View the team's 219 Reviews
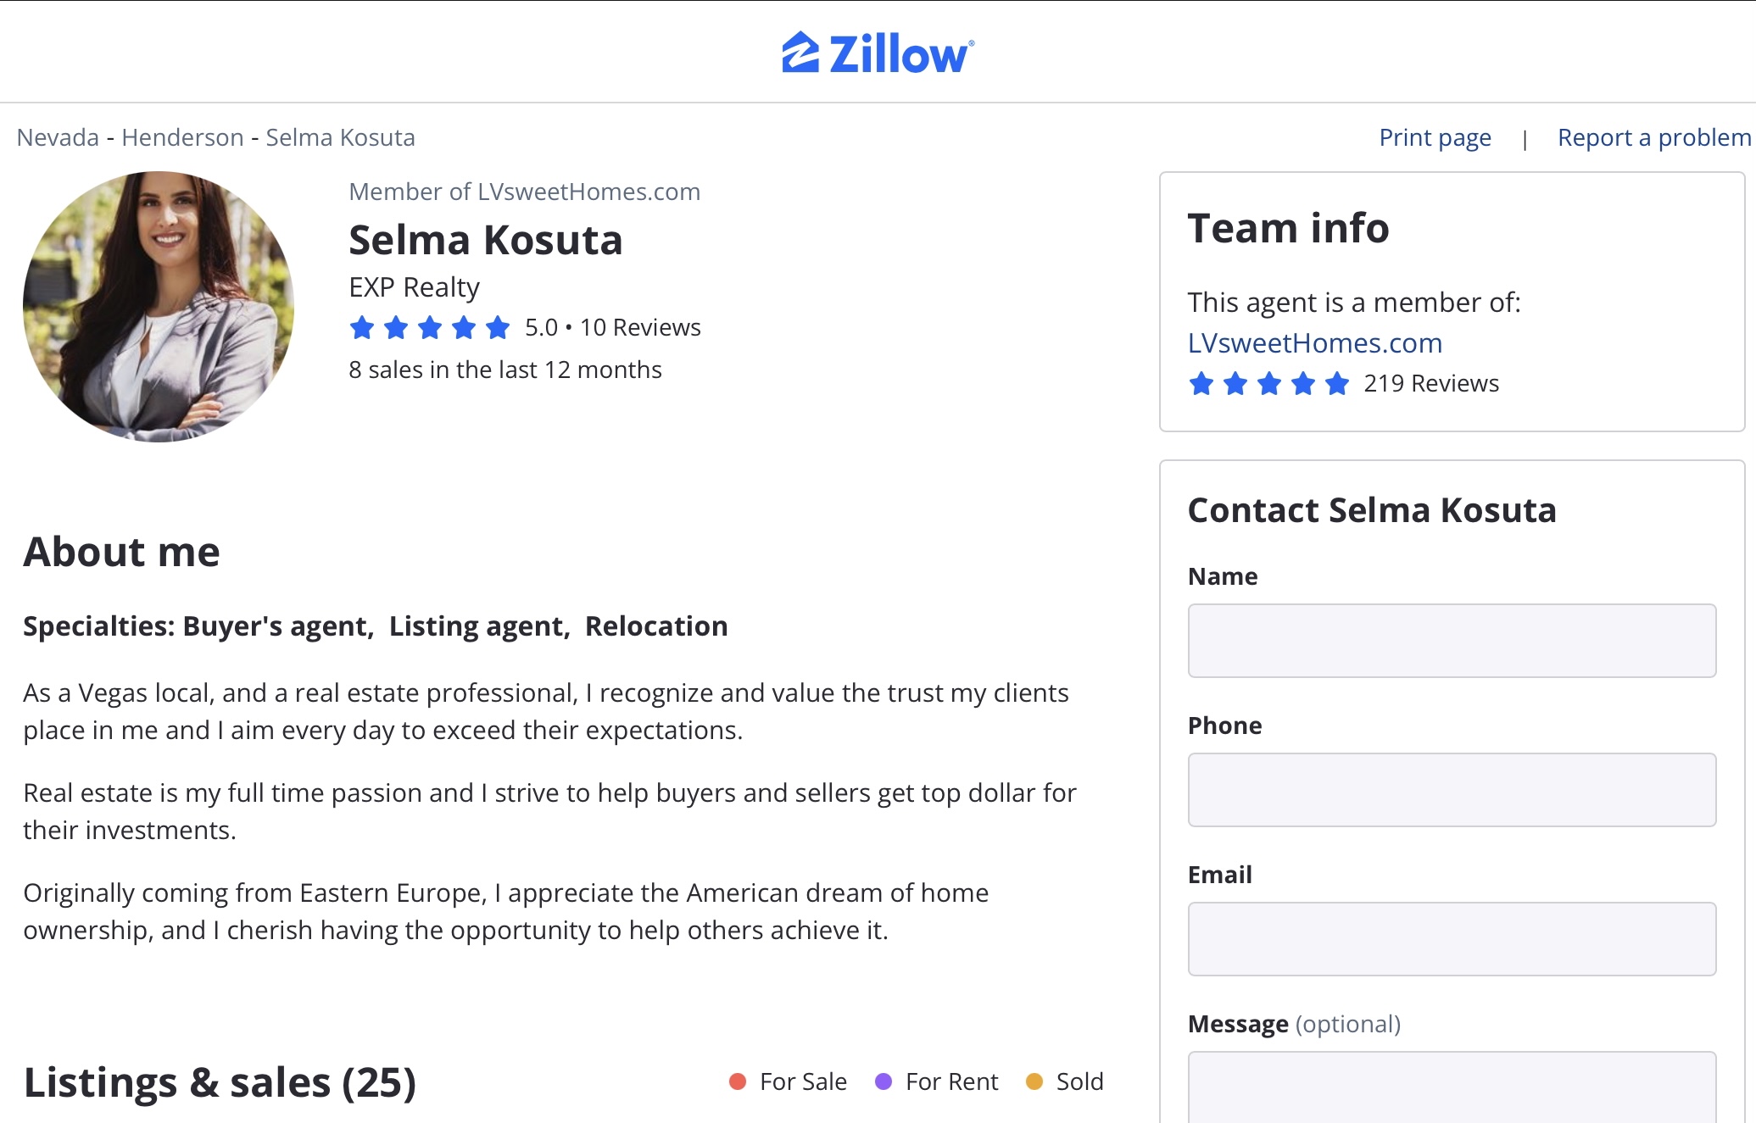Screen dimensions: 1756x1123 coord(1431,384)
